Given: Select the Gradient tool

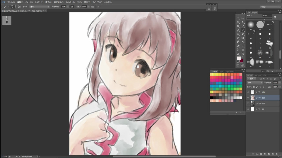Looking at the screenshot, I should click(x=243, y=38).
